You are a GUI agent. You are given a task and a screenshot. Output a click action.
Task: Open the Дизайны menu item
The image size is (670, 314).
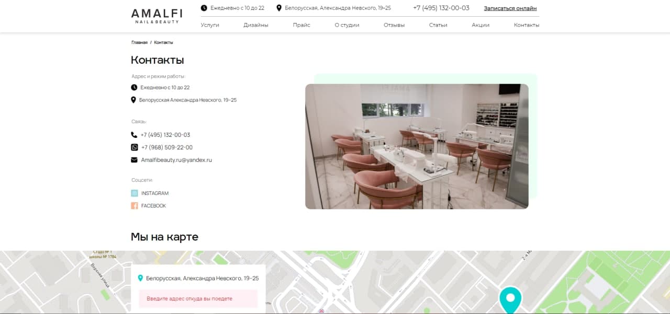pos(256,25)
